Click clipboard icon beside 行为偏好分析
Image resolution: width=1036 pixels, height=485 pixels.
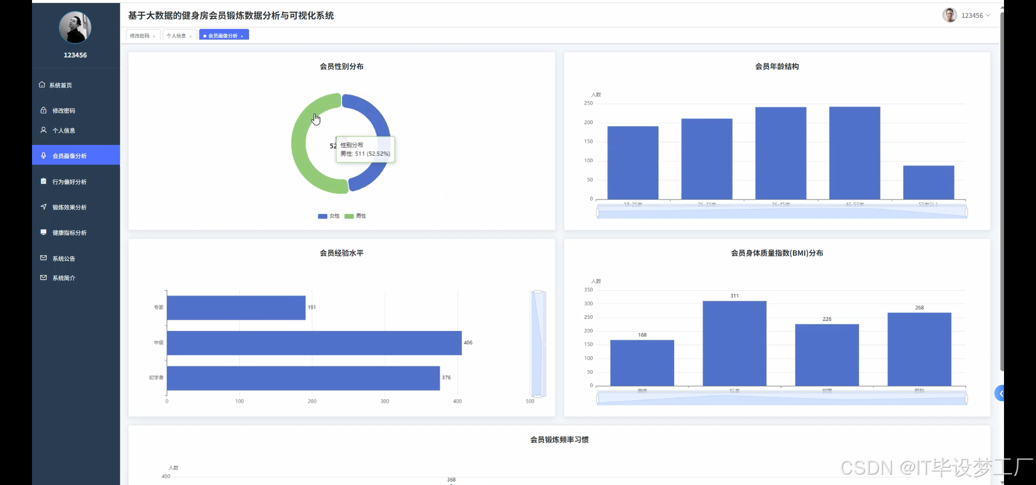coord(43,181)
